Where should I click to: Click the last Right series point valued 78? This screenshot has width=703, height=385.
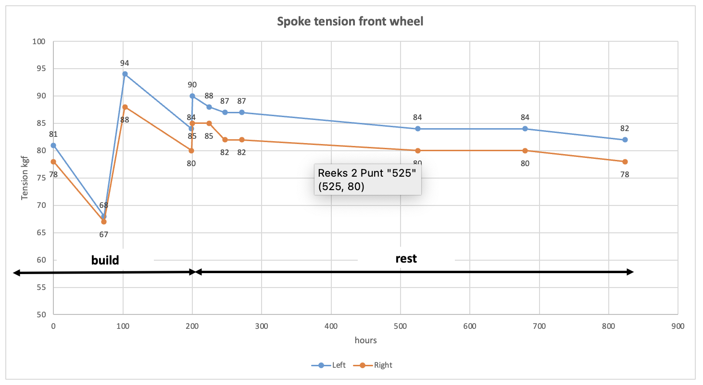[625, 161]
